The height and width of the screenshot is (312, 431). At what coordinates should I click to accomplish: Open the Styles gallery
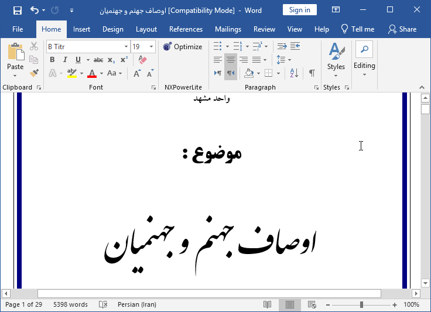336,60
